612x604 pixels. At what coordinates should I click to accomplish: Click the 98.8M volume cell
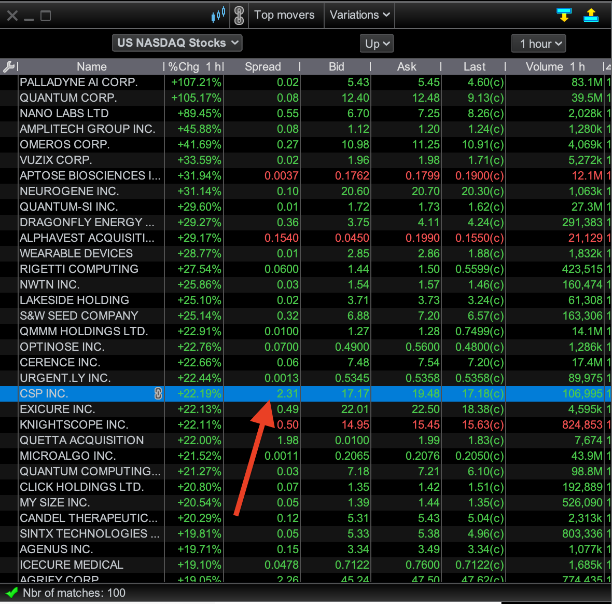click(x=587, y=472)
